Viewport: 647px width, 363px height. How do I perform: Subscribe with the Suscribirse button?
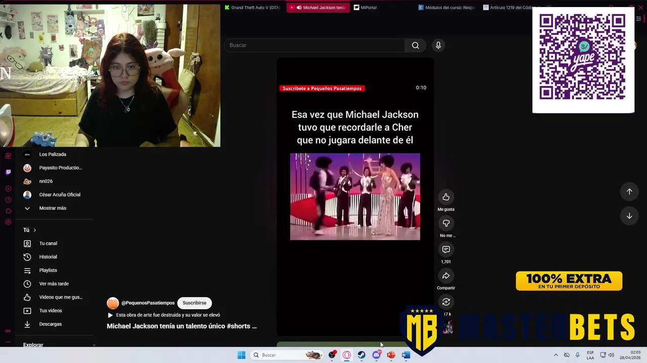(x=195, y=303)
